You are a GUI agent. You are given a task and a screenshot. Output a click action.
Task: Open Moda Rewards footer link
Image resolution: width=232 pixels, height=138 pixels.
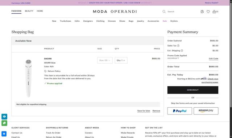click(128, 133)
